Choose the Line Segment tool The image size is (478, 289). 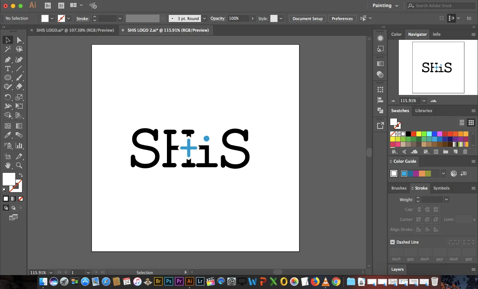[19, 69]
